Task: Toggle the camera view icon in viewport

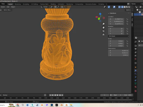Action: pyautogui.click(x=103, y=31)
